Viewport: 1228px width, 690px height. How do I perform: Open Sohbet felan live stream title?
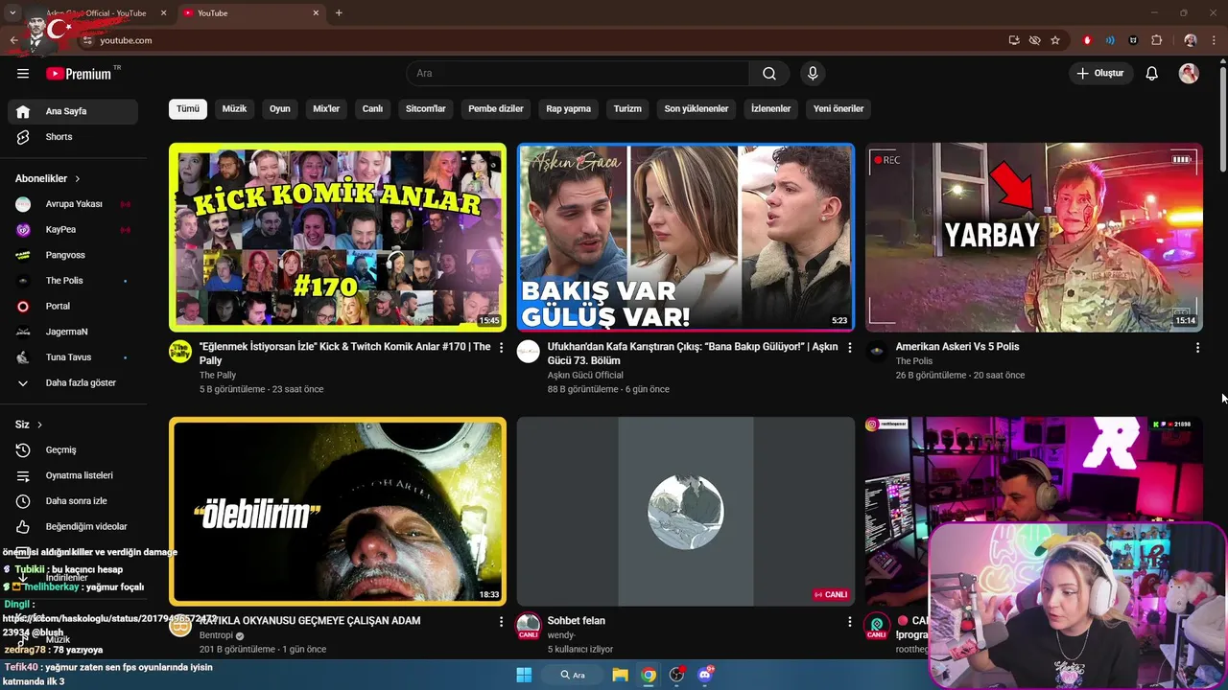point(577,621)
